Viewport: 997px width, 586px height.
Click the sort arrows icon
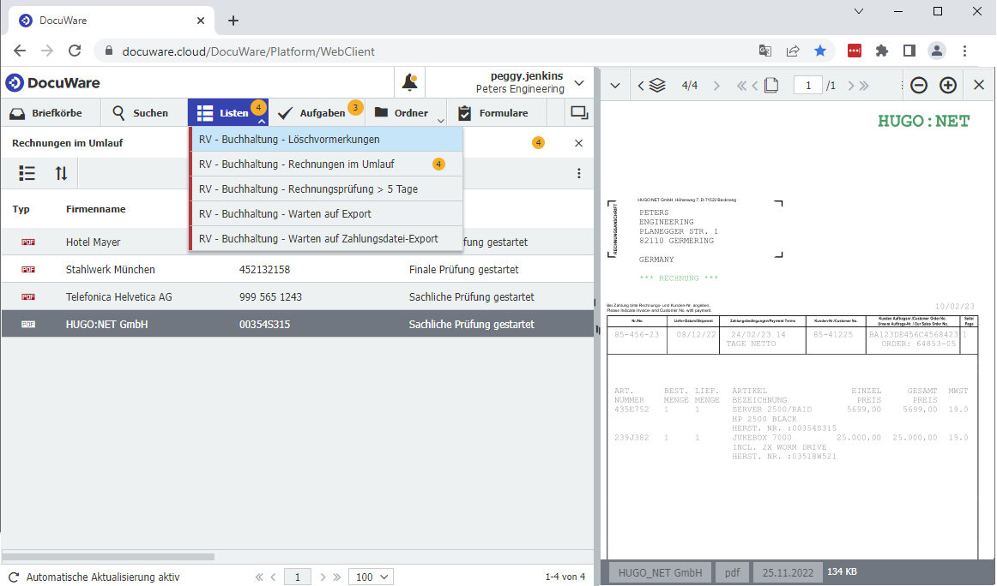61,173
